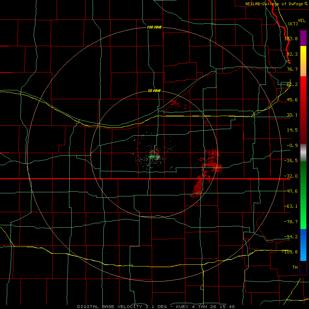Click the 107.8 legend value

[x=291, y=38]
